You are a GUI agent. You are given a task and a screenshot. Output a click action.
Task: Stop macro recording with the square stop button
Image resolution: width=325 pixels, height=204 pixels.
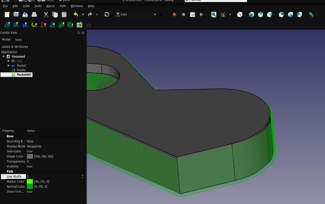pyautogui.click(x=184, y=15)
